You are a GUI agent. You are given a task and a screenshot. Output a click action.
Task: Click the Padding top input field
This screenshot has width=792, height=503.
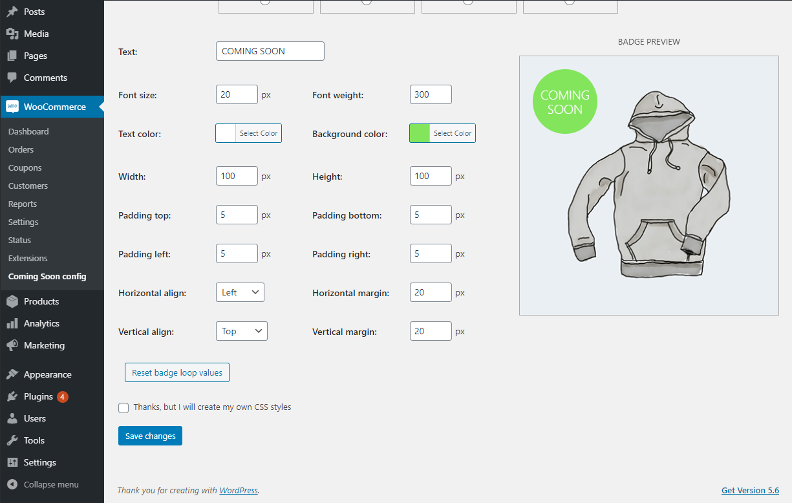pos(237,215)
